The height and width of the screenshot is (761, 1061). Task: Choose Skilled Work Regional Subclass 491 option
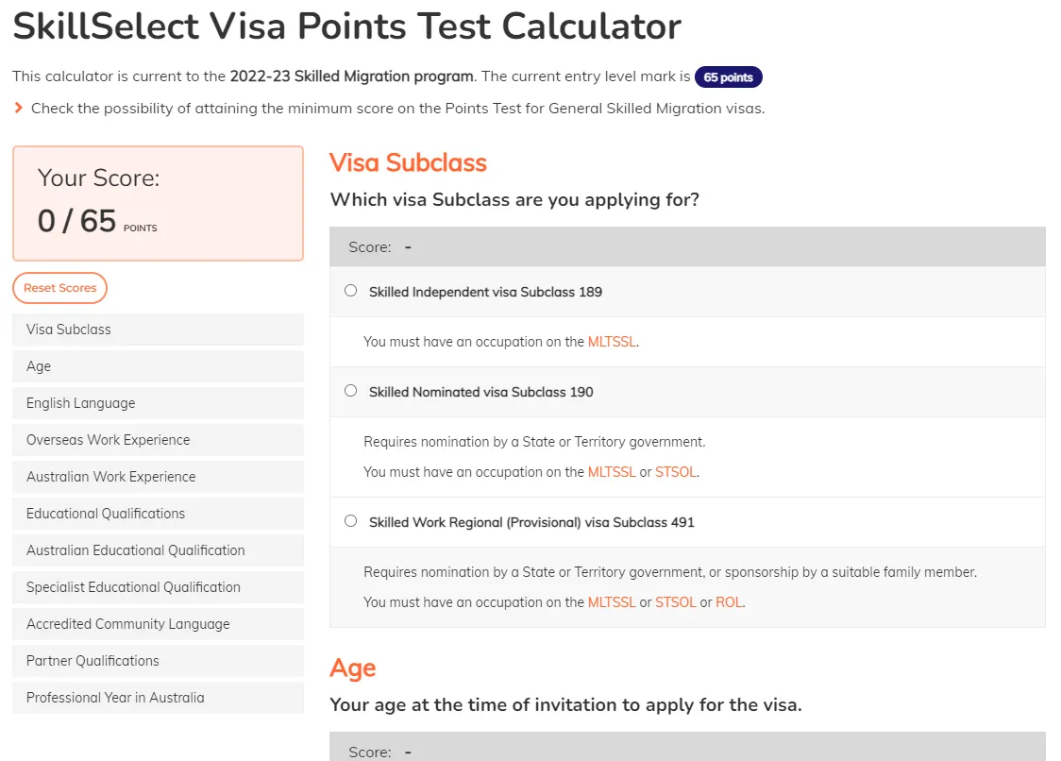[x=351, y=521]
